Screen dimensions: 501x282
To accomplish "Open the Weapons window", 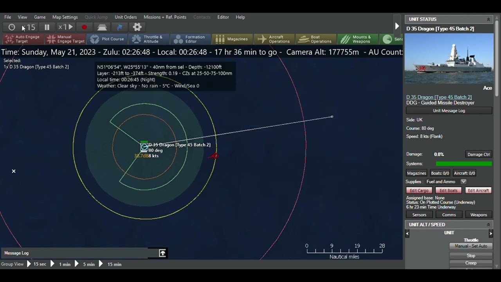I will 479,215.
